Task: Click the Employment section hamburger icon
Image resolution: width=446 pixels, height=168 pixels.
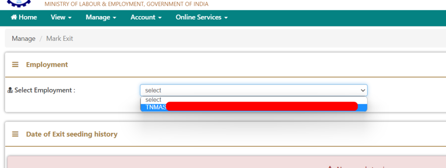Action: coord(15,65)
